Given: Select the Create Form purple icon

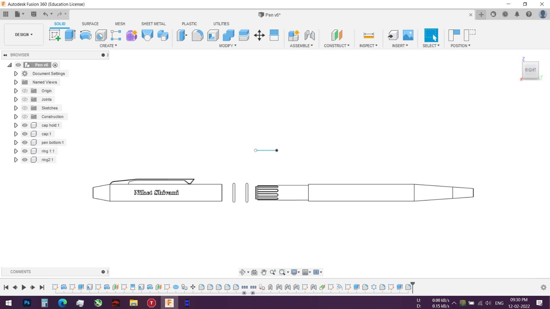Looking at the screenshot, I should (132, 35).
